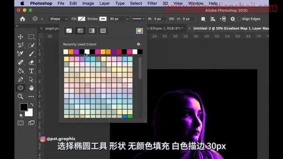Select the Eraser tool
The height and width of the screenshot is (159, 283).
click(x=31, y=62)
